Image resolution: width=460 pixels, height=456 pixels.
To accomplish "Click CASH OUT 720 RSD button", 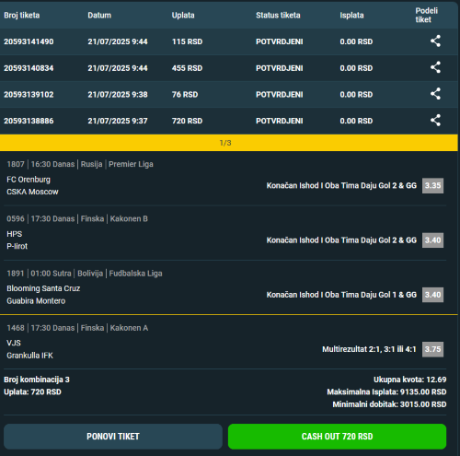I will (x=337, y=437).
